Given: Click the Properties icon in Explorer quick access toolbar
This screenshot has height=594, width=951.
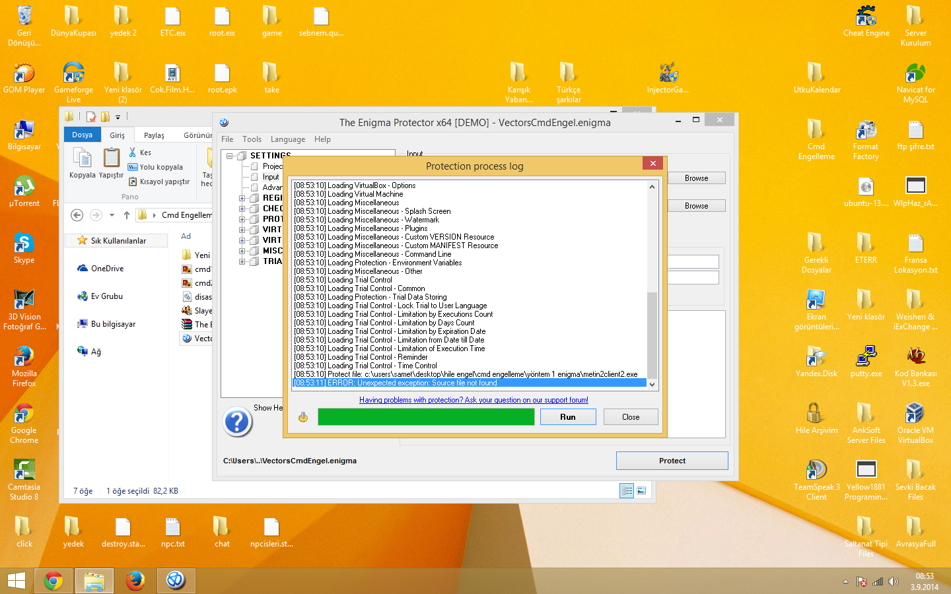Looking at the screenshot, I should 91,117.
